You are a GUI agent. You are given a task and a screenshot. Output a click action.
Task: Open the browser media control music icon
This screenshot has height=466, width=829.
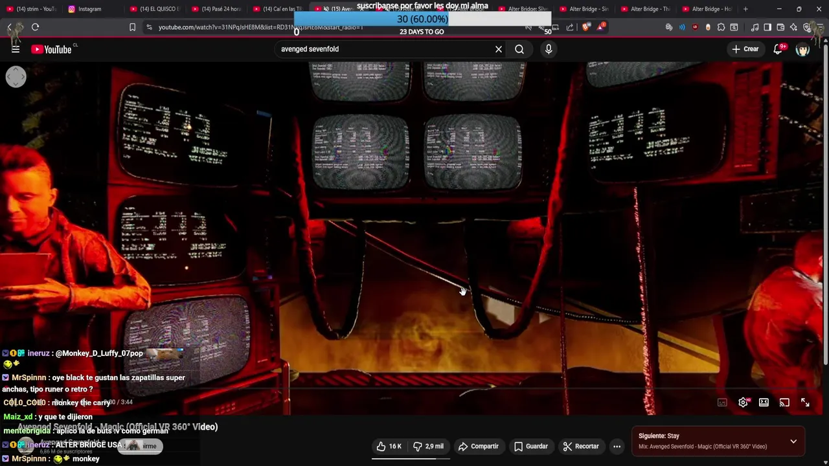coord(755,27)
